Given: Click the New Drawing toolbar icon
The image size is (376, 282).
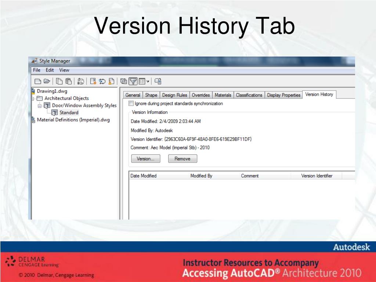Looking at the screenshot, I should [x=38, y=82].
